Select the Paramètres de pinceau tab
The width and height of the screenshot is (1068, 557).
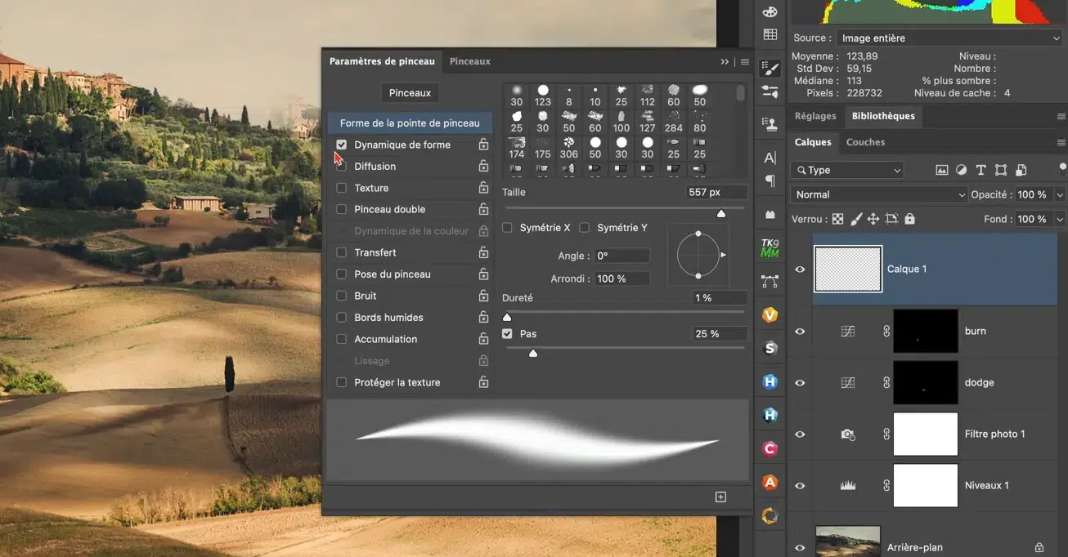point(382,61)
